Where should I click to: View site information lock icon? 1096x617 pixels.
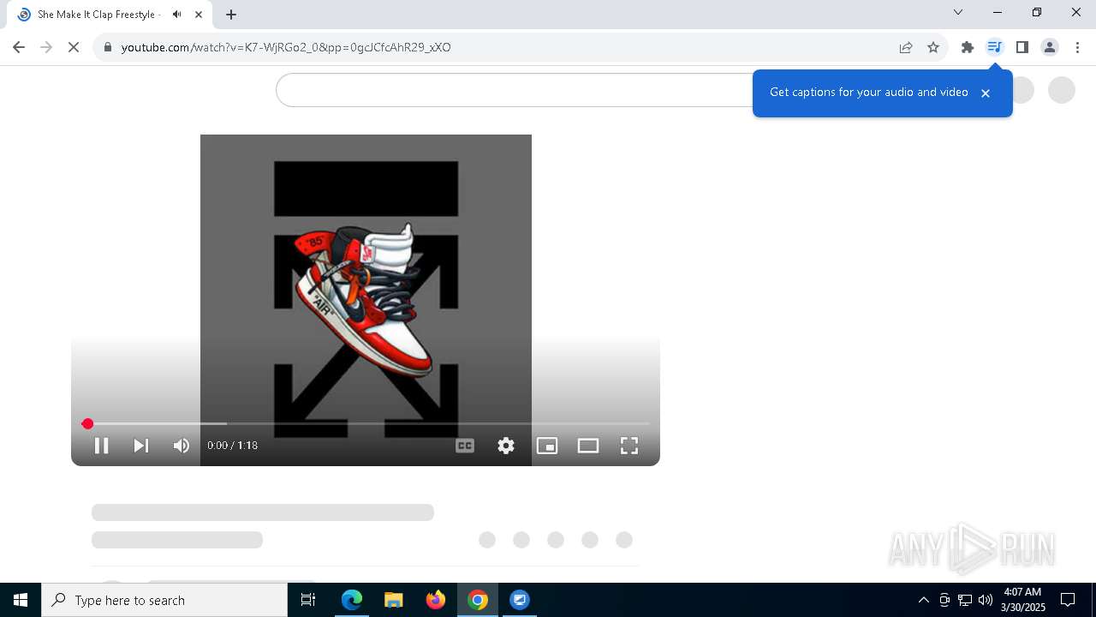tap(108, 47)
